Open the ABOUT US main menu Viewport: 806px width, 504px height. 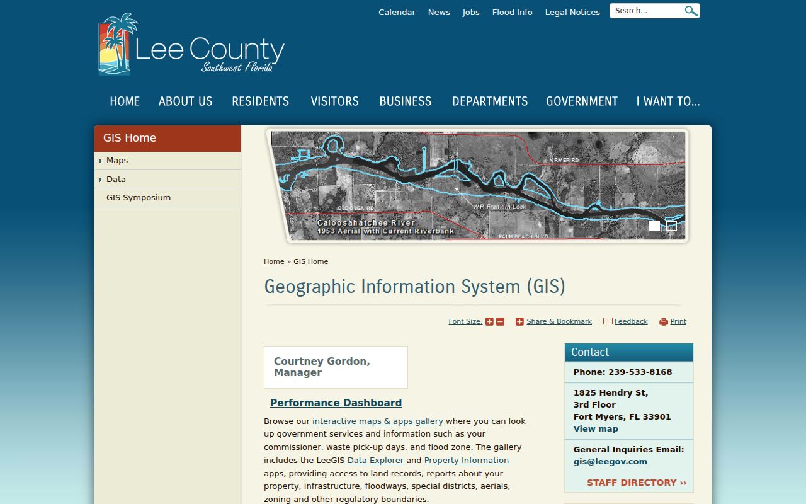[x=186, y=101]
